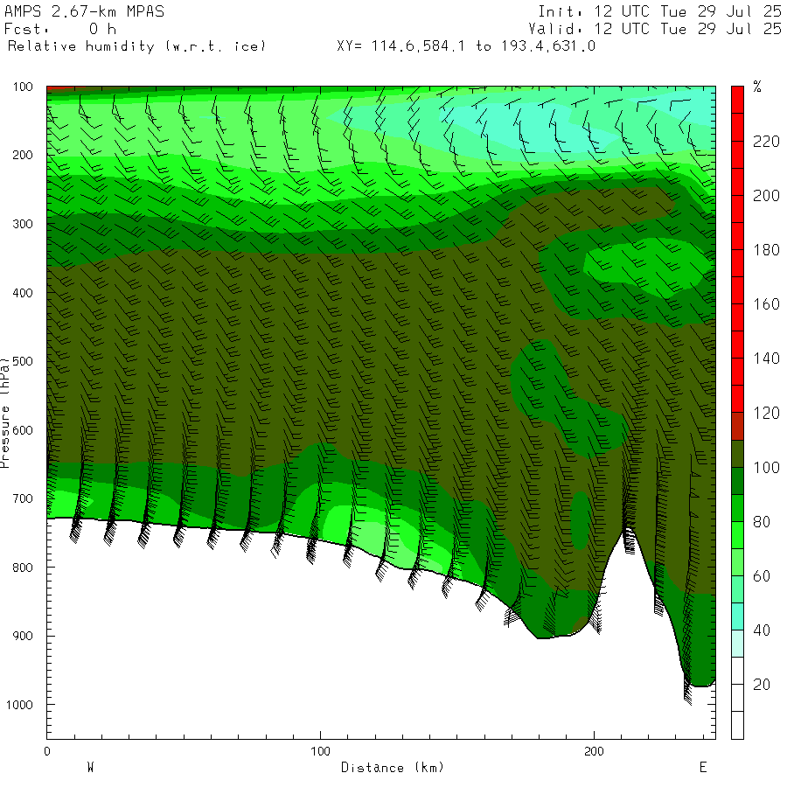Click the 40 colorbar value label

pos(762,630)
